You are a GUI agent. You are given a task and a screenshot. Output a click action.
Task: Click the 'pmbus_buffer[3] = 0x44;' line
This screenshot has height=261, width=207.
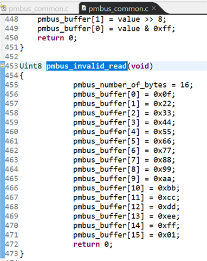124,122
